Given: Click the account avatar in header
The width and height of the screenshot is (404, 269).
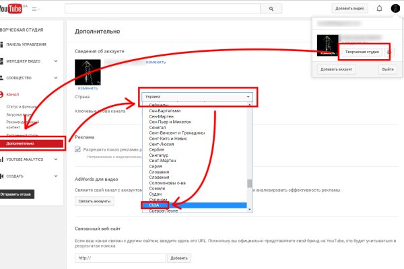Looking at the screenshot, I should pos(395,9).
